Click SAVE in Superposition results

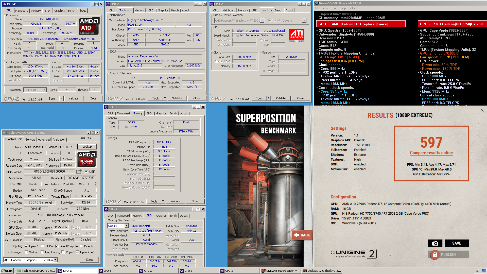click(x=457, y=243)
